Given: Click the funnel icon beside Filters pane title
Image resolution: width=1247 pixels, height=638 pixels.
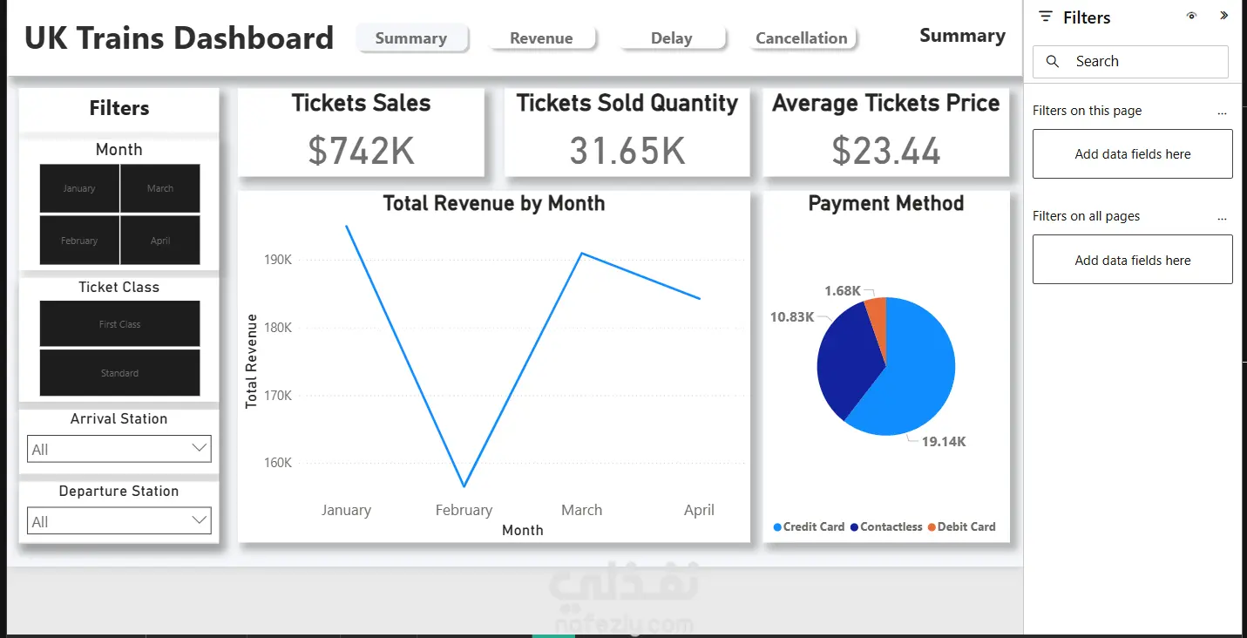Looking at the screenshot, I should [x=1046, y=17].
